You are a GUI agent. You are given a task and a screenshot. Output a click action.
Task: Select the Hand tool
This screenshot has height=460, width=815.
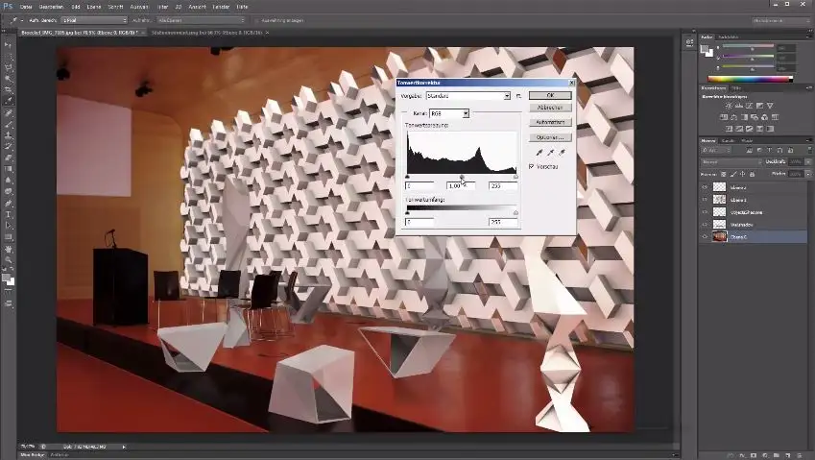point(8,249)
